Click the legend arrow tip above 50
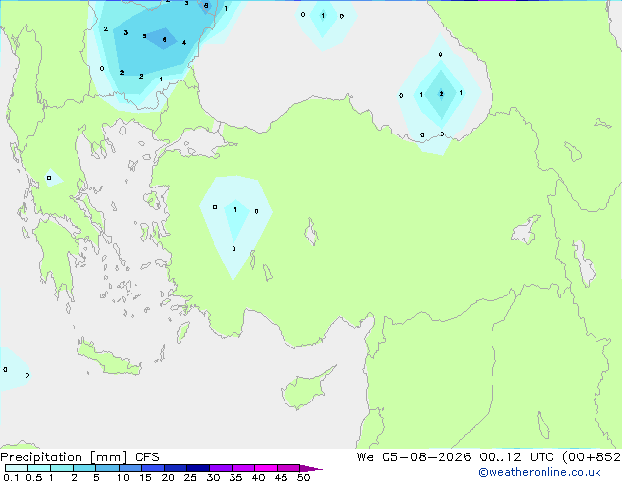Image resolution: width=622 pixels, height=481 pixels. (311, 468)
